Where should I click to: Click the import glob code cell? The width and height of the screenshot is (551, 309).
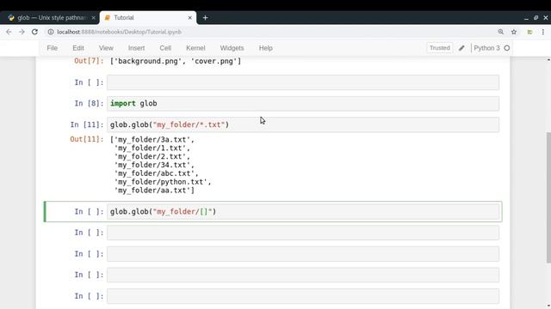[303, 103]
